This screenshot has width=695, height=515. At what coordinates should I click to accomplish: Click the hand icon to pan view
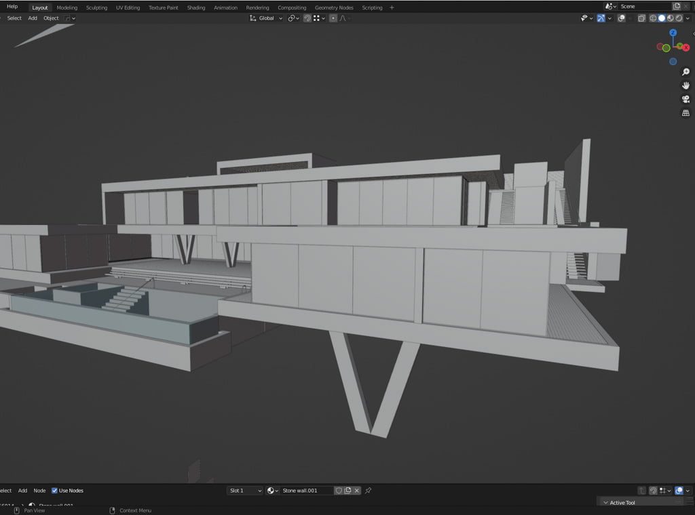685,85
